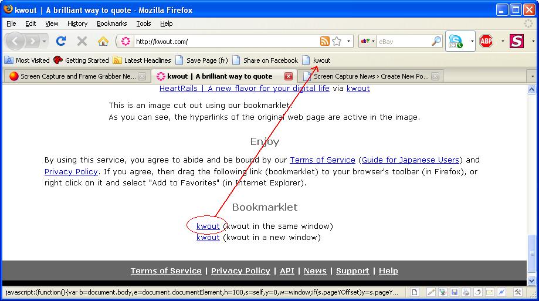Screen dimensions: 539x301
Task: Open the tools hammer-wrench icon in status bar
Action: coord(518,292)
